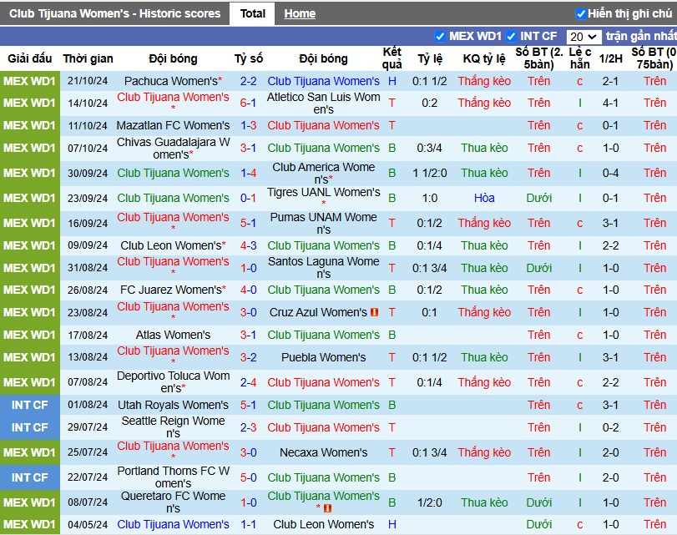The width and height of the screenshot is (677, 535).
Task: Click MEX WD1 league label on 04/05/24
Action: (x=30, y=524)
